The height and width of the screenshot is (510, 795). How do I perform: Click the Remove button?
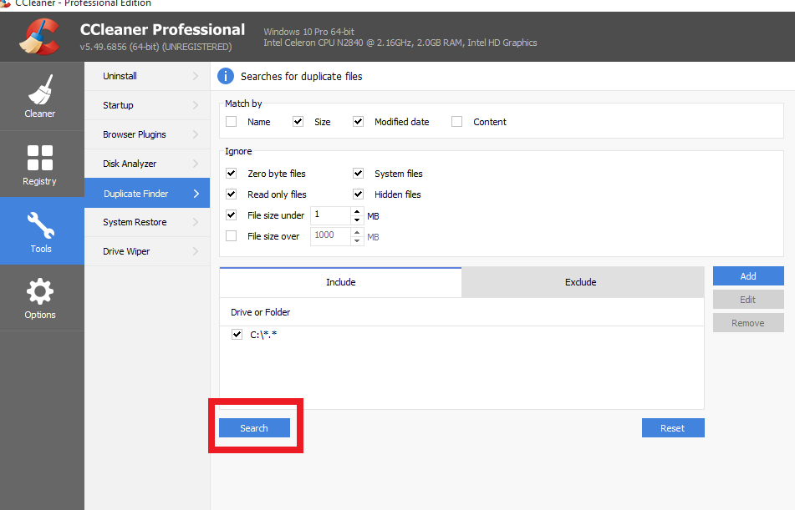(x=748, y=323)
